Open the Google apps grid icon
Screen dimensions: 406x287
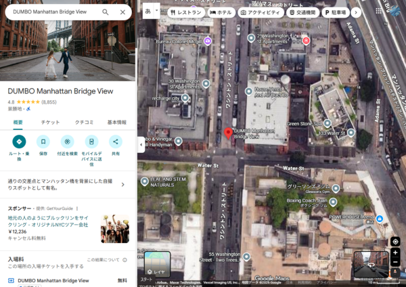[378, 11]
